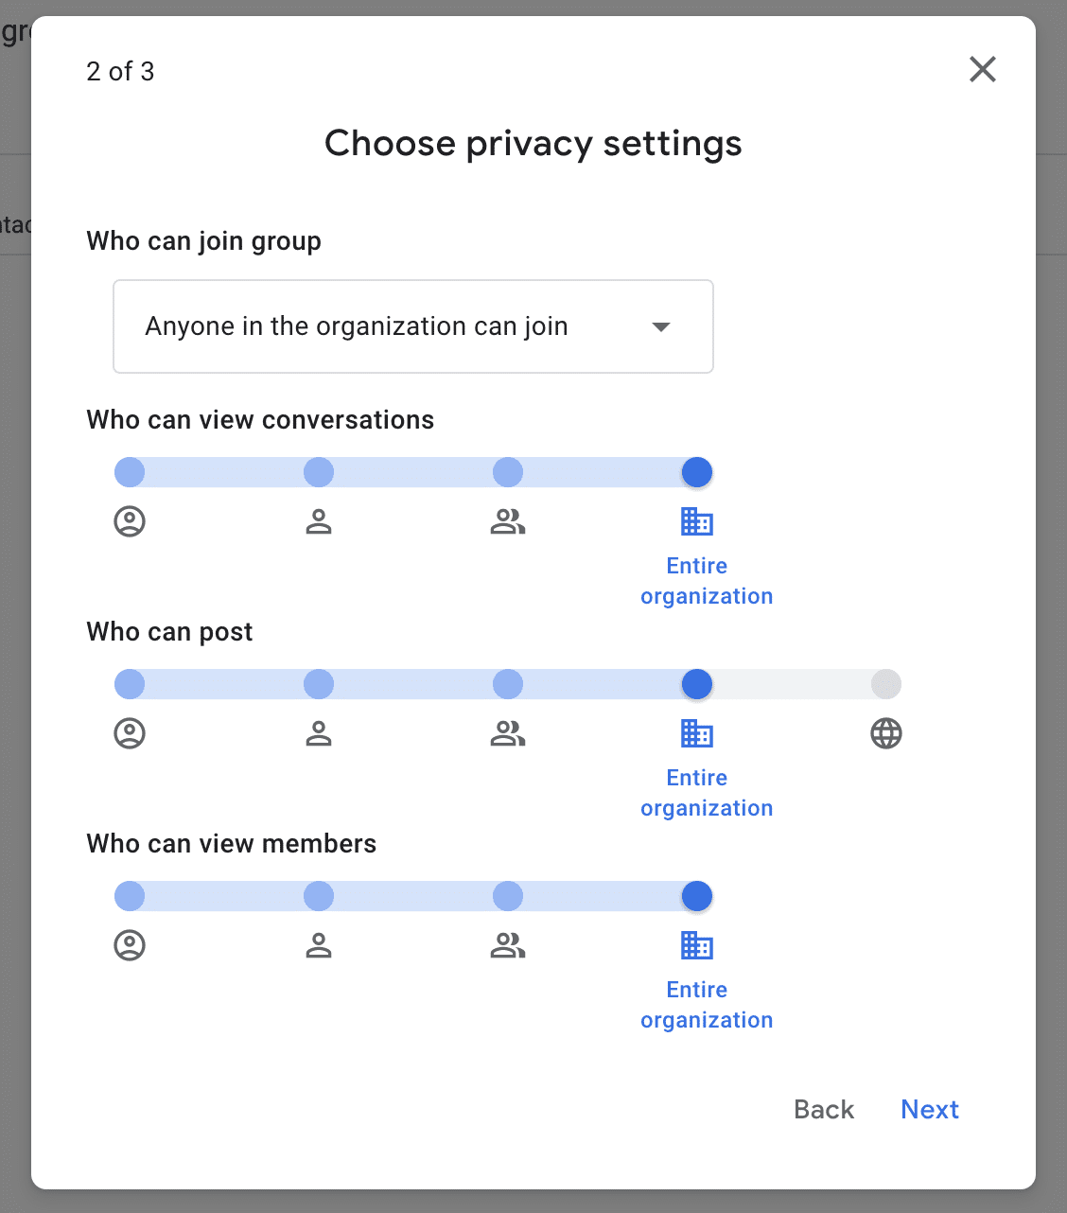The height and width of the screenshot is (1213, 1067).
Task: Click group managers icon under view conversations
Action: pyautogui.click(x=319, y=521)
